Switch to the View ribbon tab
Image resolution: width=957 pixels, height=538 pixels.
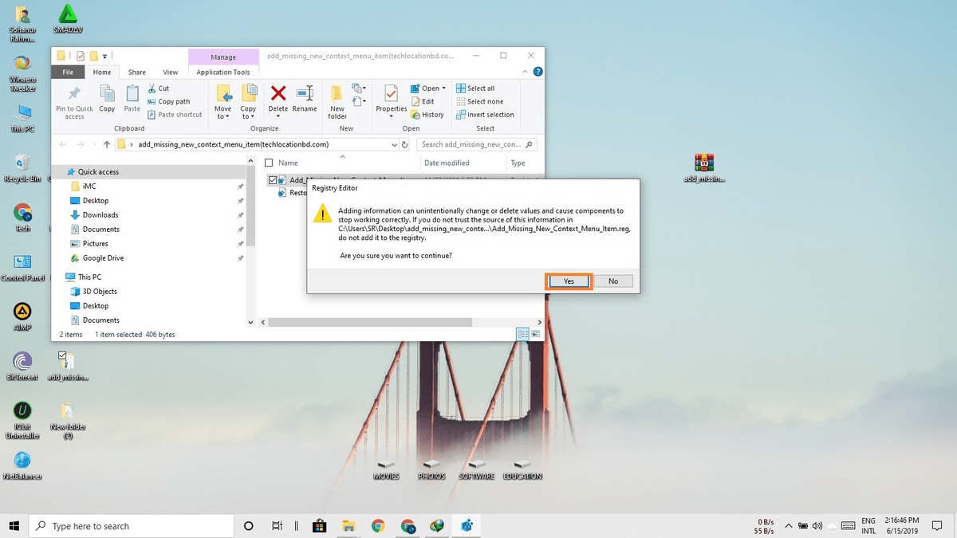pos(170,71)
